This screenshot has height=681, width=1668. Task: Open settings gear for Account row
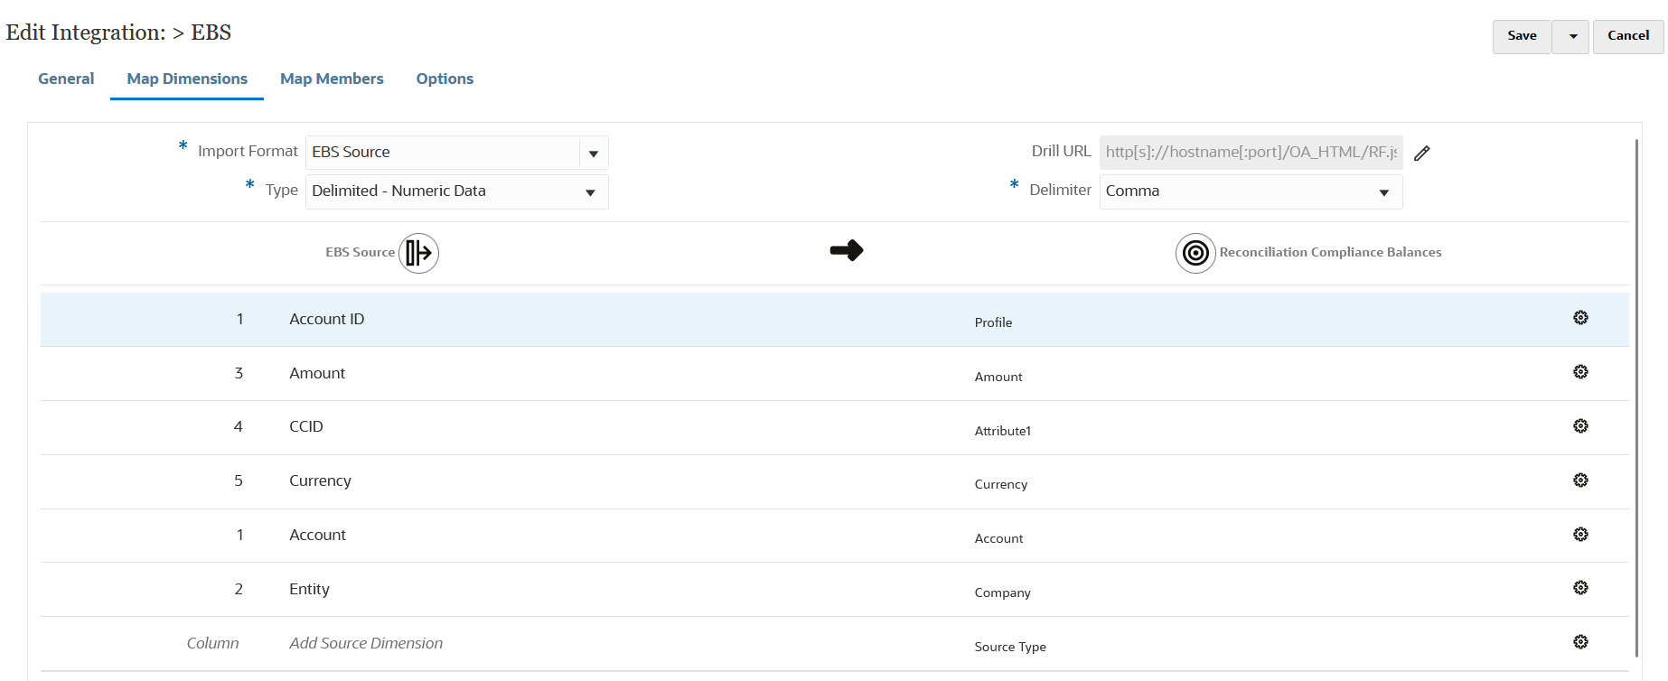pyautogui.click(x=1580, y=535)
